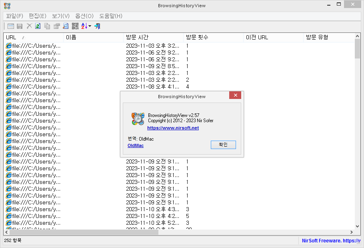Image resolution: width=364 pixels, height=248 pixels.
Task: Click the horizontal scrollbar left arrow
Action: pyautogui.click(x=6, y=232)
